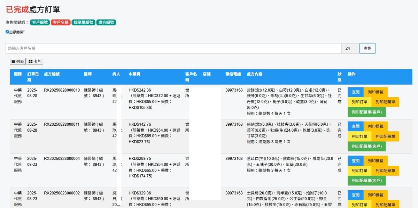Click the customer name search field
The width and height of the screenshot is (418, 208).
point(173,48)
